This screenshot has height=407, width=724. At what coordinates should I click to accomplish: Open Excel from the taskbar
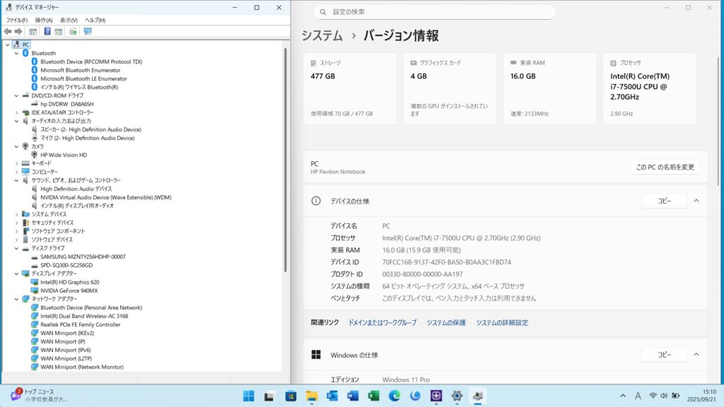(373, 396)
